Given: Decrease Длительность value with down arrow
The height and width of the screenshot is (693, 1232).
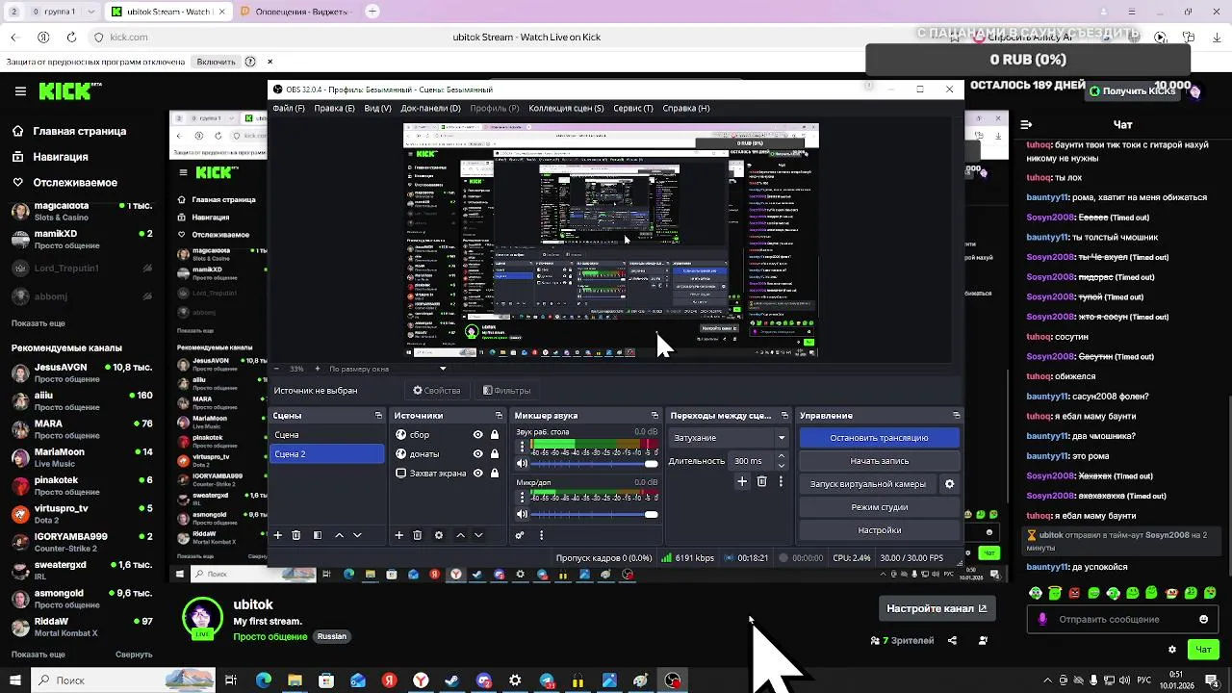Looking at the screenshot, I should click(781, 466).
